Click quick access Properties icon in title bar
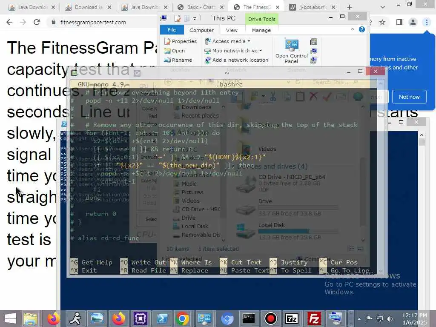 pos(178,18)
